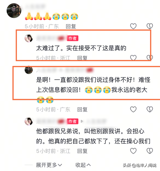160x171 pixels.
Task: Like the first comment with praying emojis
Action: pos(133,26)
